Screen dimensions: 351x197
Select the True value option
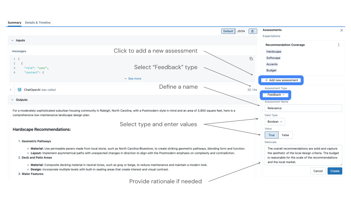271,135
